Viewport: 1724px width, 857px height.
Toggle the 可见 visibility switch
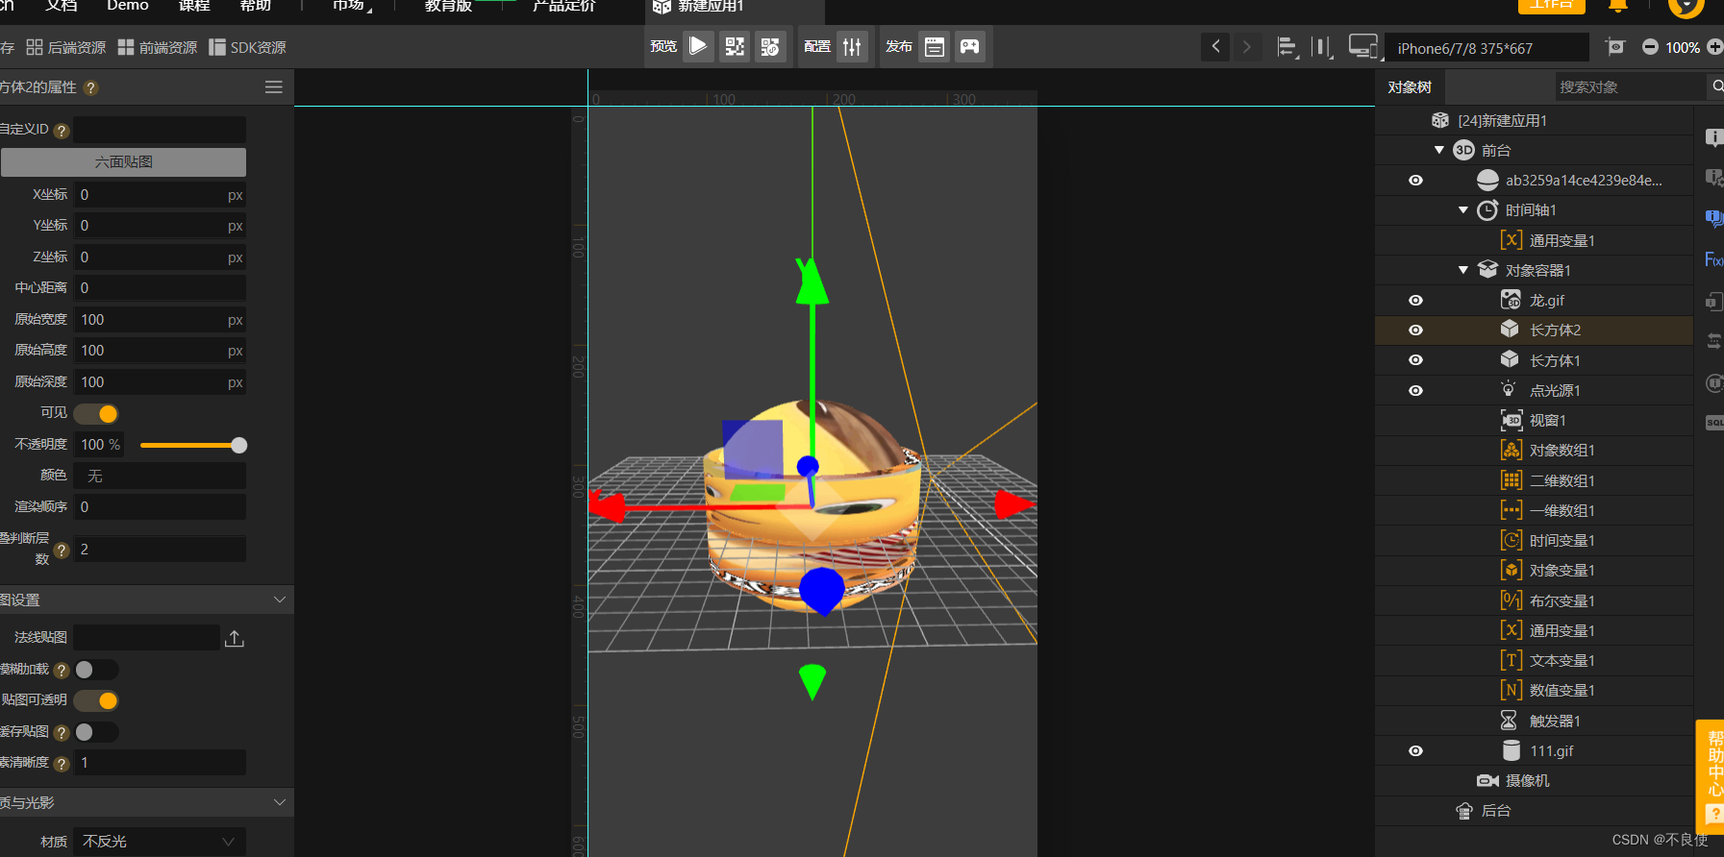tap(96, 413)
